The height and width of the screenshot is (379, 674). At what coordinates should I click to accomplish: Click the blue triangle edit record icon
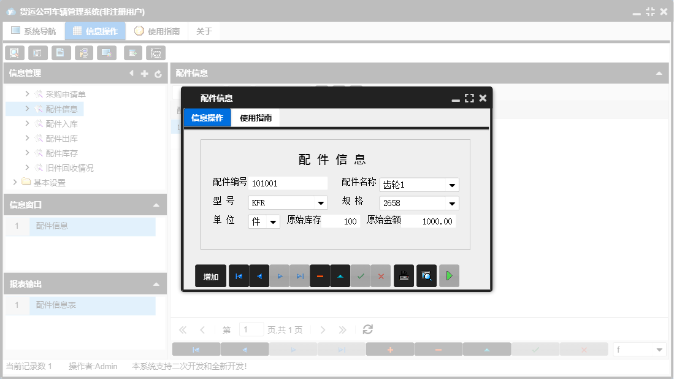point(340,275)
